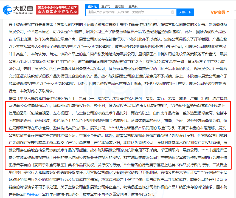Open the 相关案件 link
This screenshot has width=236, height=198.
pyautogui.click(x=35, y=194)
